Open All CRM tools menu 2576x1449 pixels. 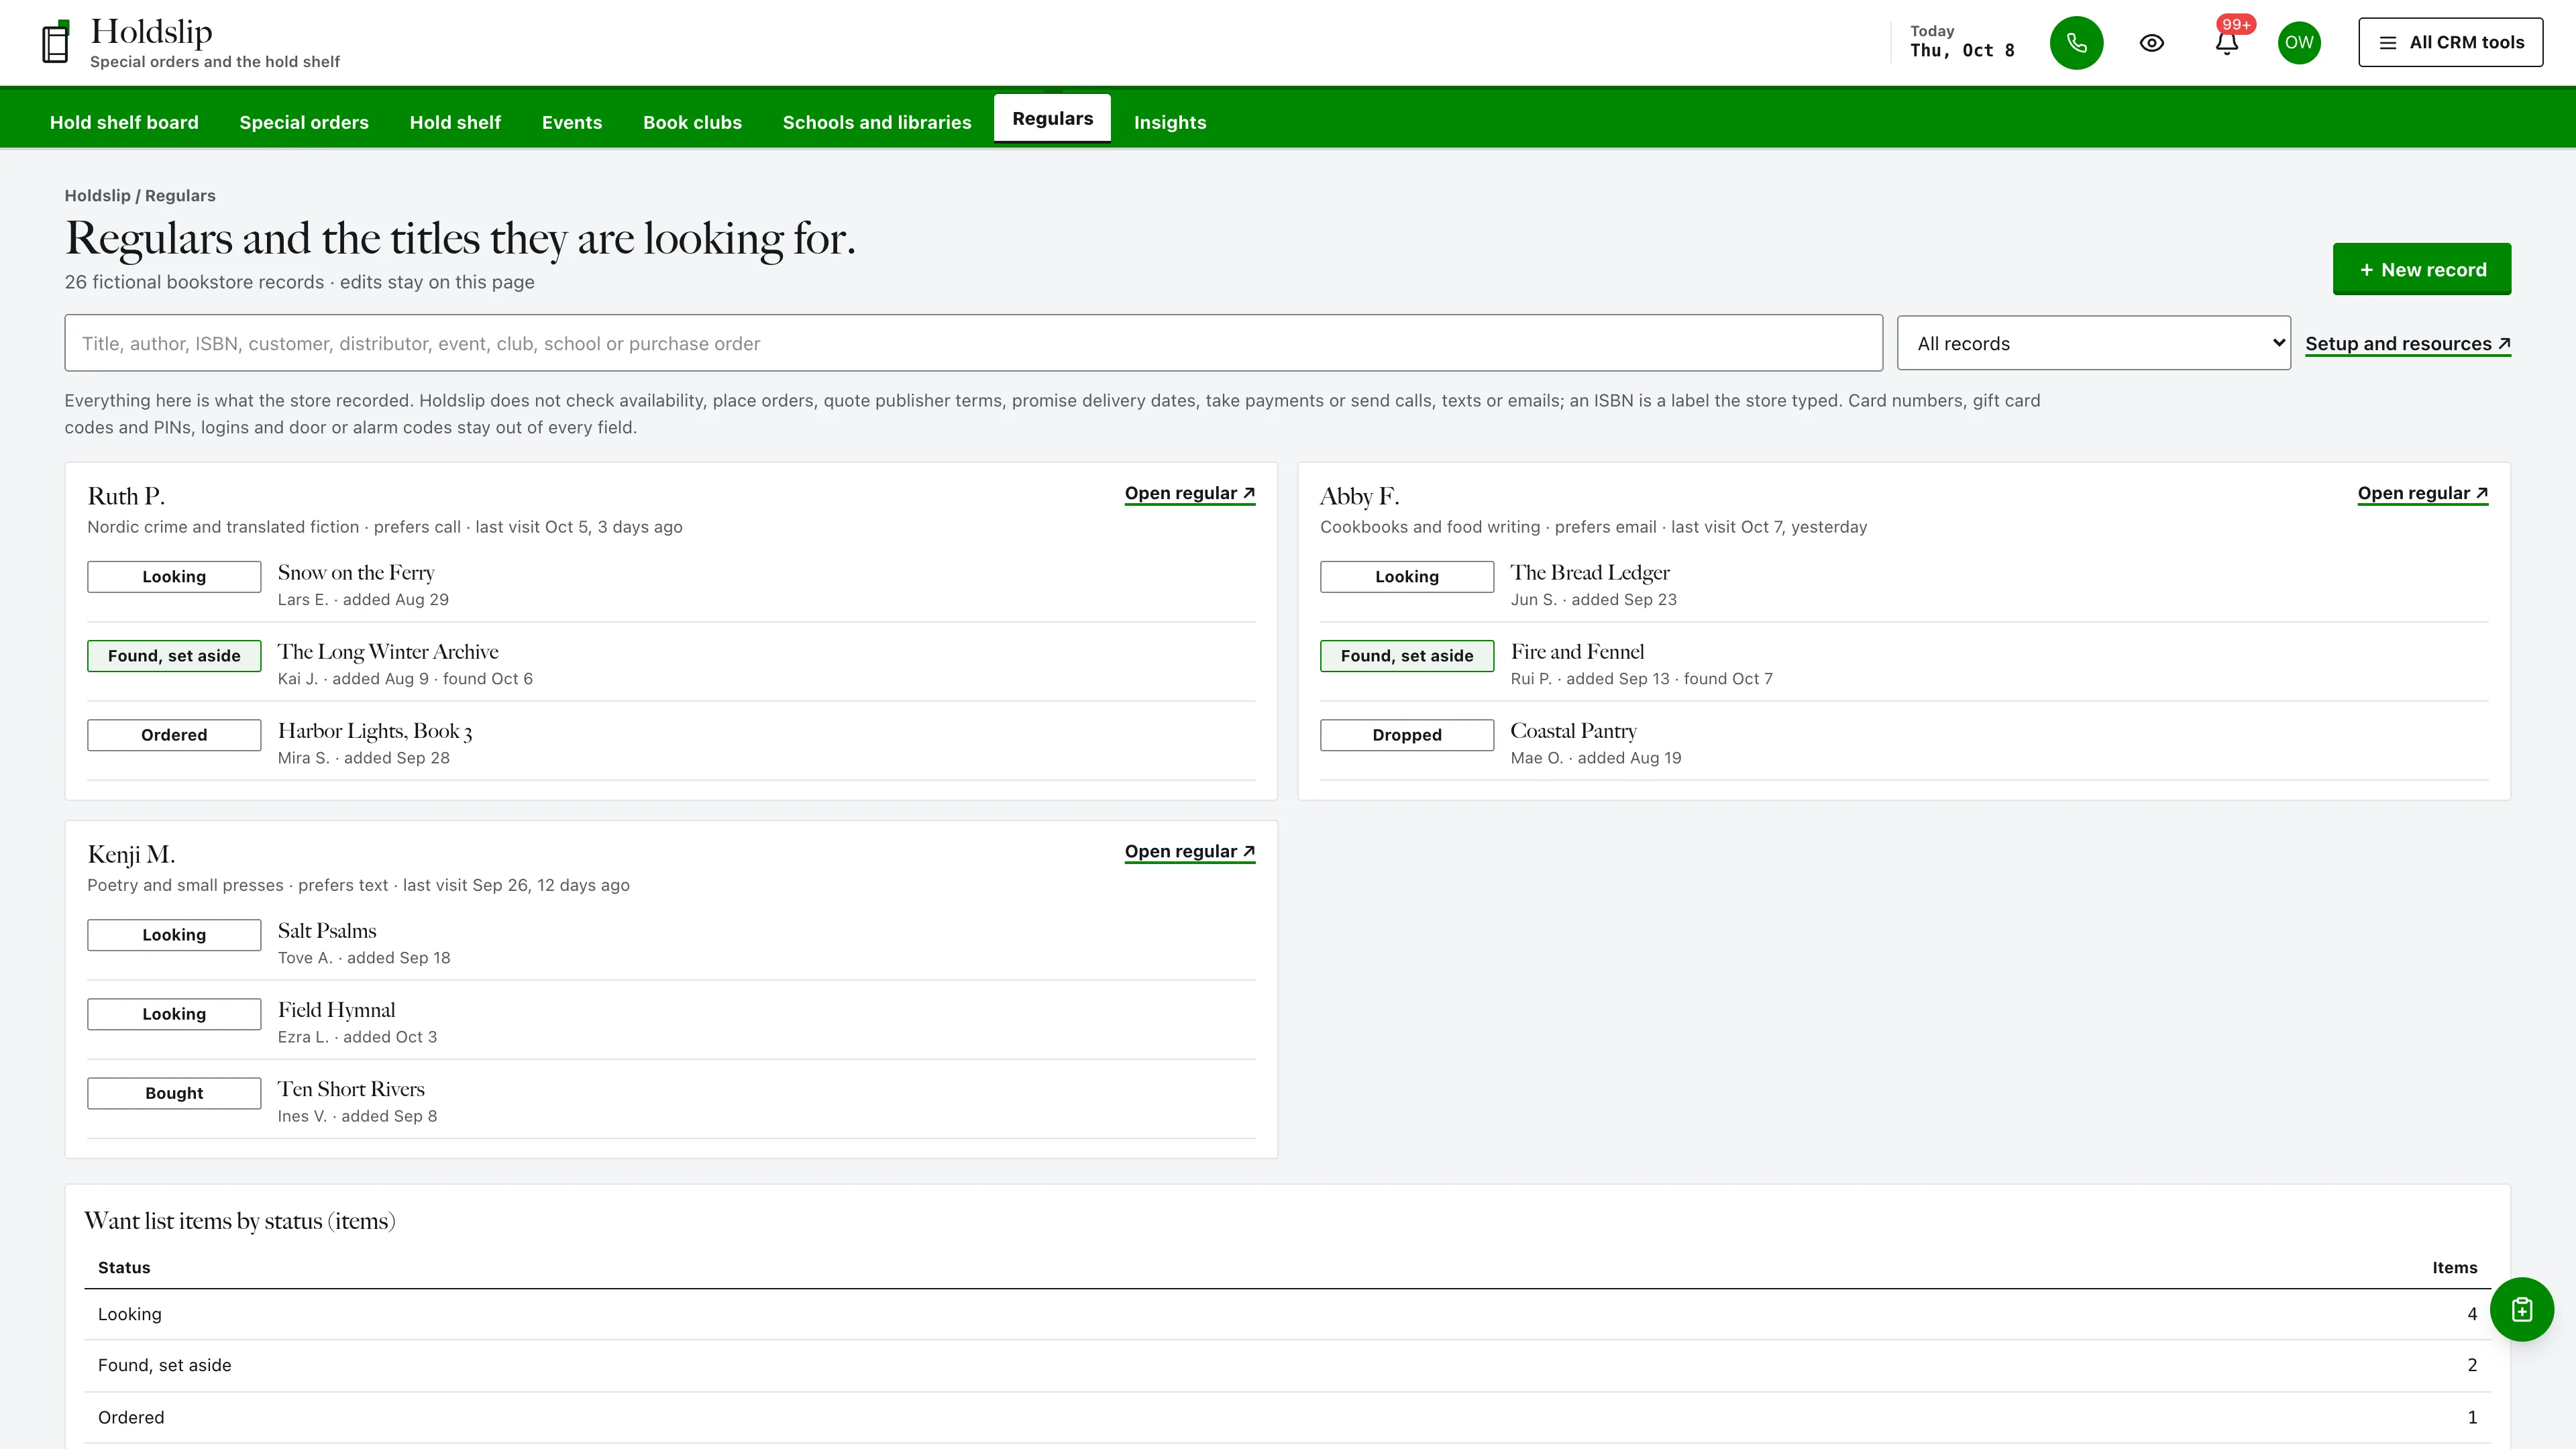coord(2450,42)
